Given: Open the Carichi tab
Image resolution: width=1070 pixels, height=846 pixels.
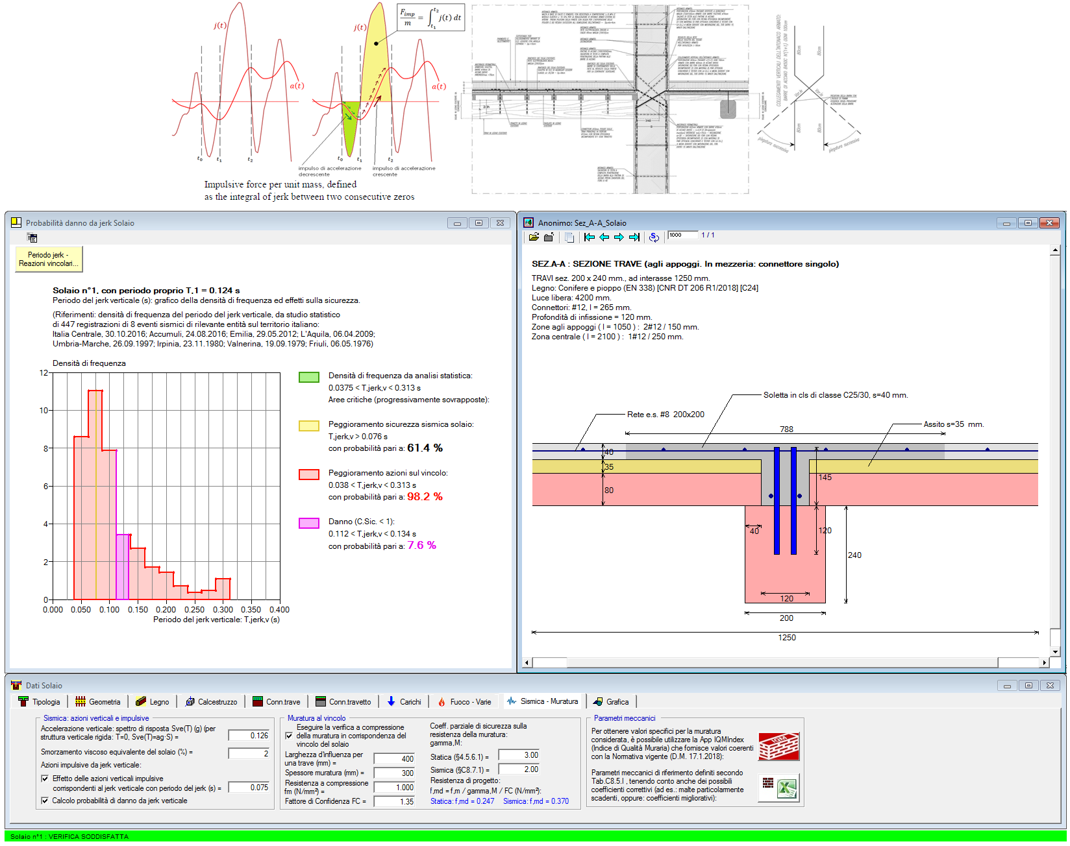Looking at the screenshot, I should [x=404, y=702].
